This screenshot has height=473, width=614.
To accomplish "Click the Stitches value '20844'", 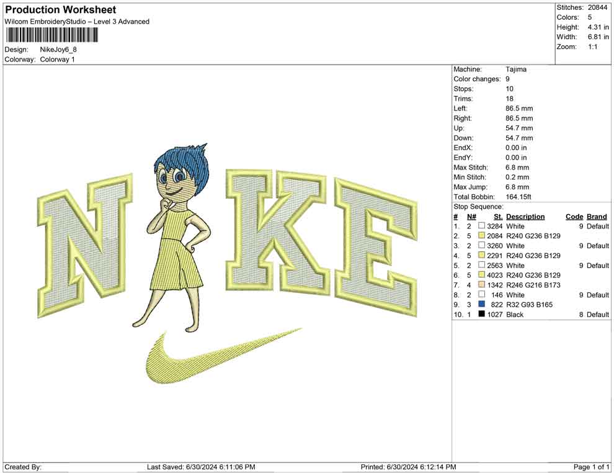I will (597, 7).
